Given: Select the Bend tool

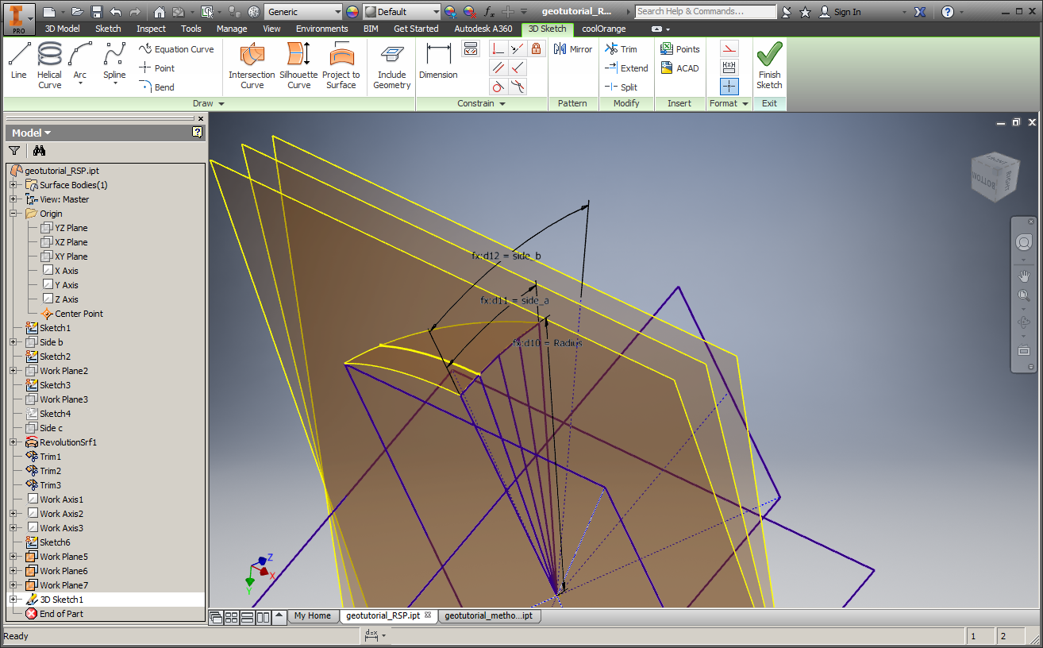Looking at the screenshot, I should click(157, 87).
